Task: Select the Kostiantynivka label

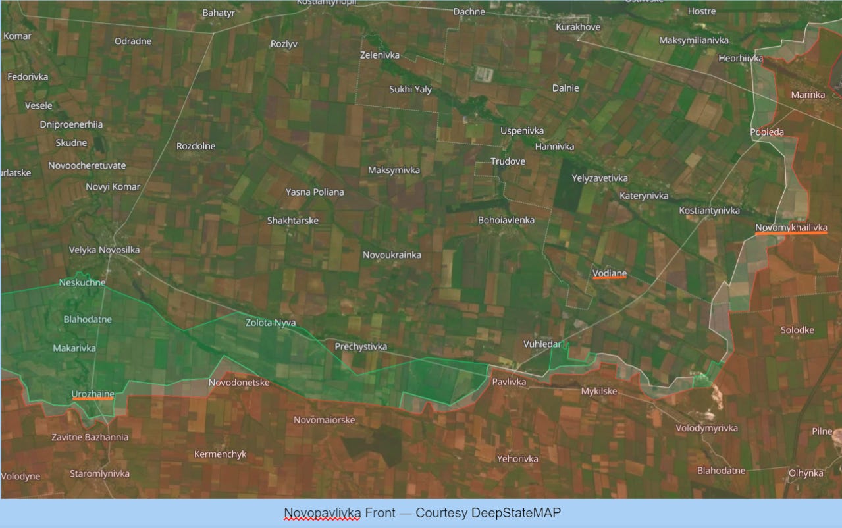Action: pyautogui.click(x=710, y=211)
